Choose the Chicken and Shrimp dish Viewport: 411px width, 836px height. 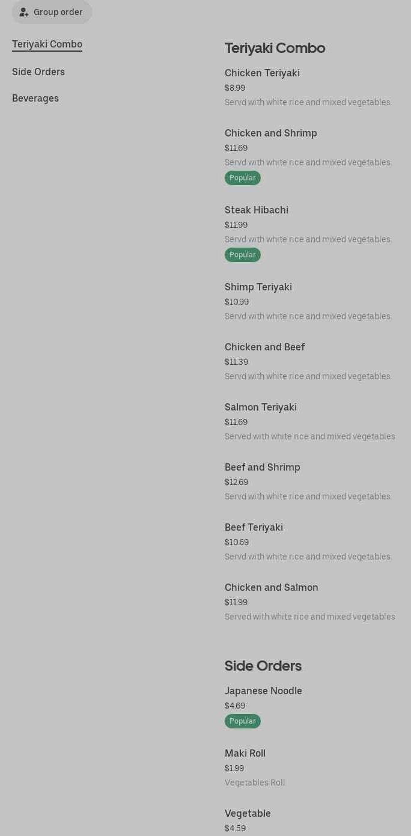pos(270,133)
